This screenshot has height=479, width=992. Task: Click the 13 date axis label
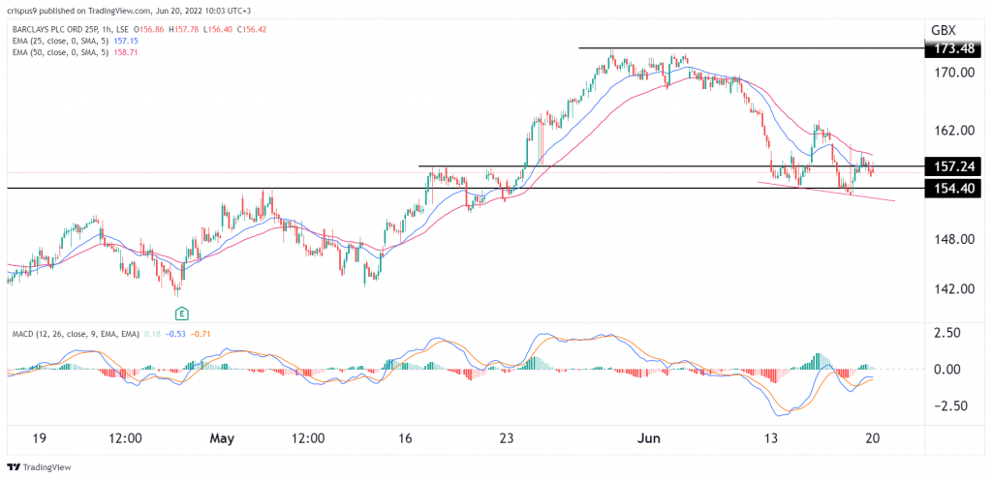770,439
